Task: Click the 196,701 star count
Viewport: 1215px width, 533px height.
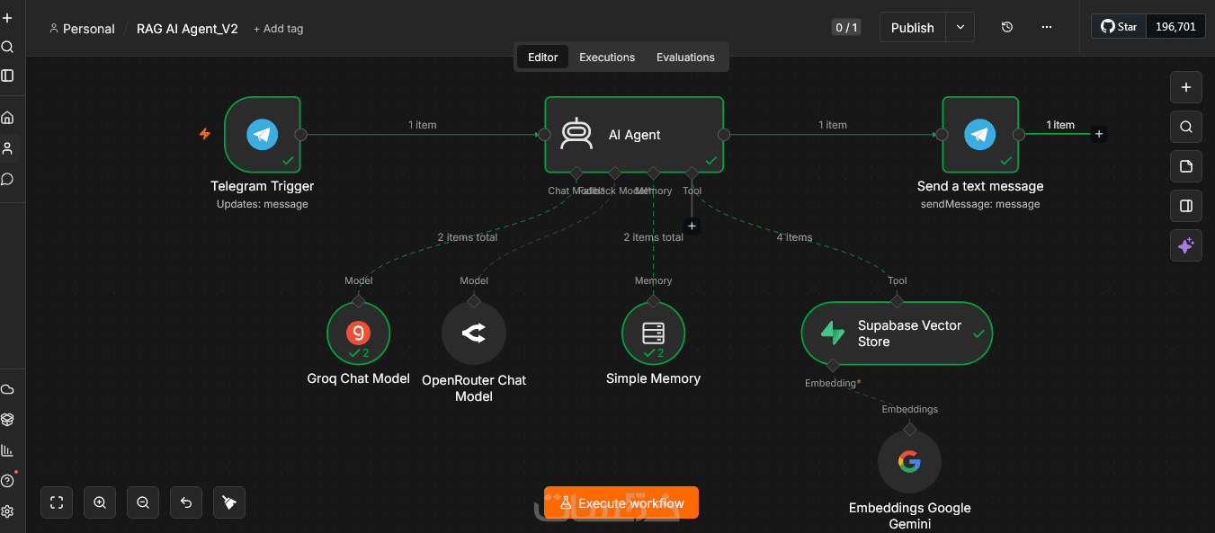Action: tap(1175, 27)
